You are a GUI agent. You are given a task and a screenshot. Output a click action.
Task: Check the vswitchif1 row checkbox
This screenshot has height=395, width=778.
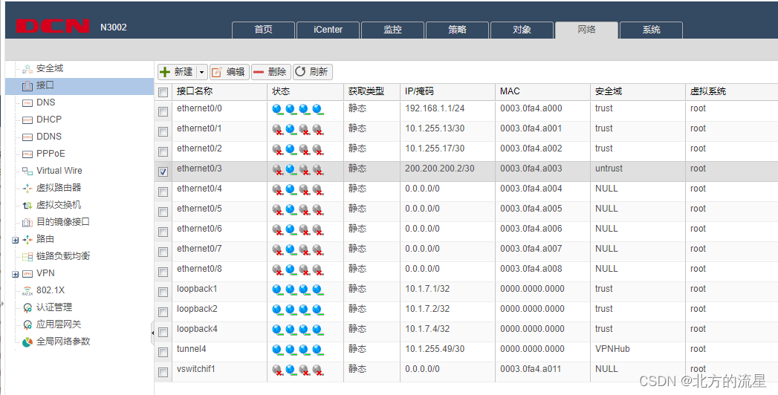pyautogui.click(x=163, y=372)
